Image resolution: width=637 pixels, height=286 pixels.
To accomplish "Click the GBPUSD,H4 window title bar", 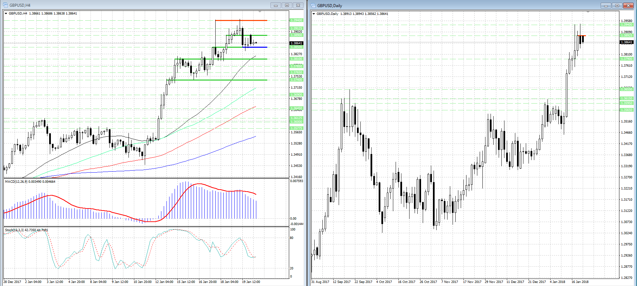I will (136, 5).
